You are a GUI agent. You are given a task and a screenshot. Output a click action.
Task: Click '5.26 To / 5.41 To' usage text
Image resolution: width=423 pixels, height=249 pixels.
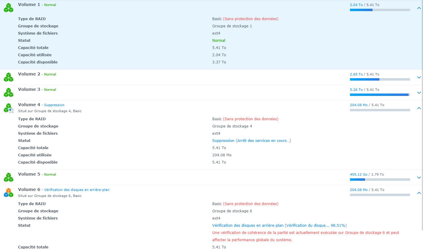tap(364, 90)
